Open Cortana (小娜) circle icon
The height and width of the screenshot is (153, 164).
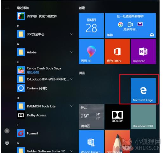point(21,88)
